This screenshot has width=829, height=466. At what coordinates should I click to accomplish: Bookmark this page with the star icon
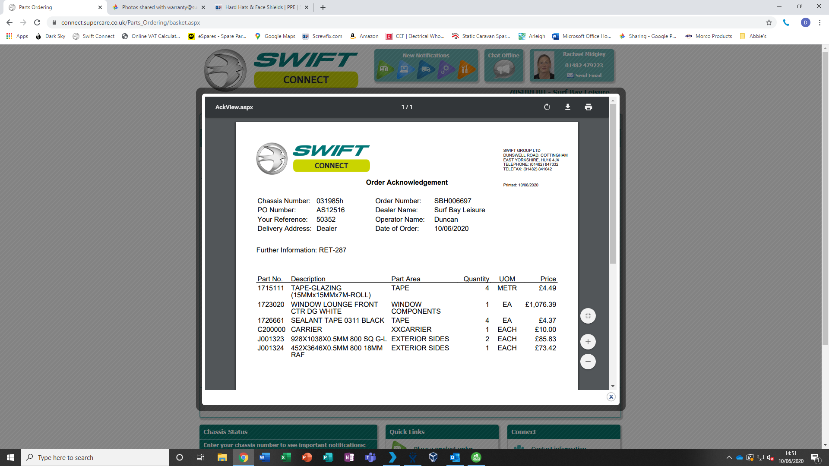point(769,22)
